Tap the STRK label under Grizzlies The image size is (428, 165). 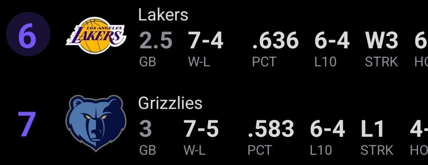coord(377,150)
